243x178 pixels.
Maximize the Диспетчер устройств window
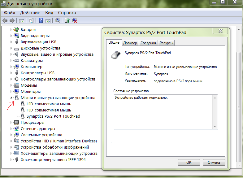(x=223, y=2)
